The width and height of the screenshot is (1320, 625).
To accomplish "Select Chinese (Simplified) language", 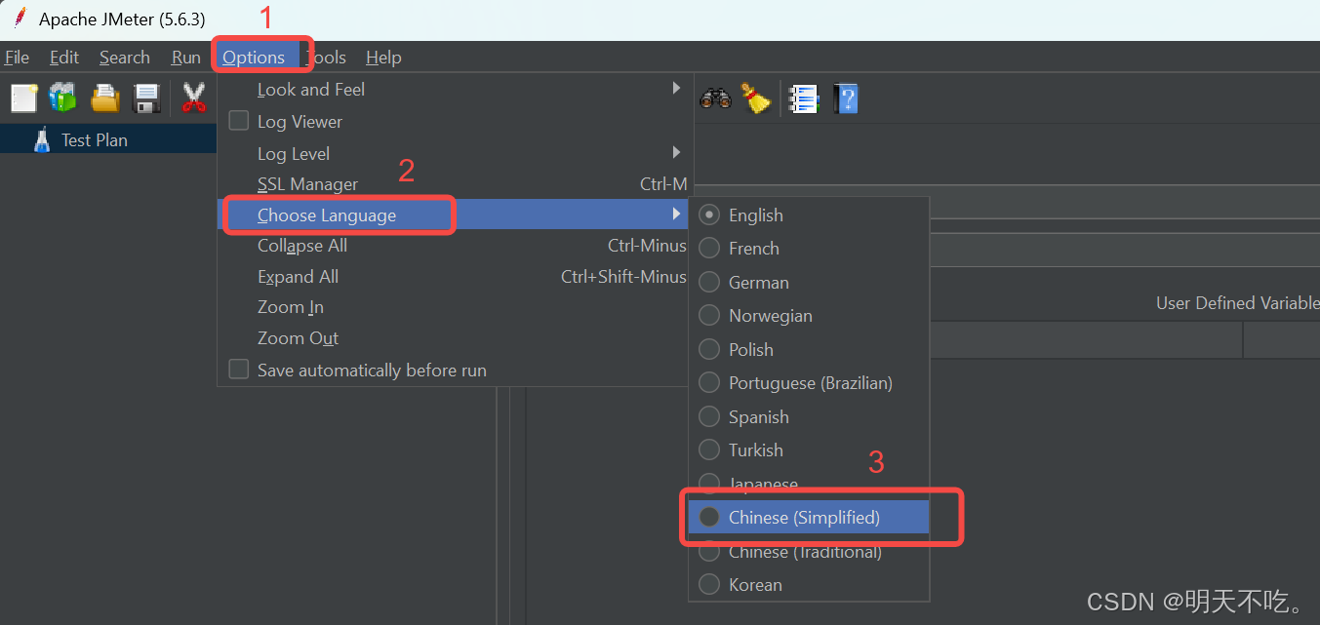I will [x=809, y=518].
